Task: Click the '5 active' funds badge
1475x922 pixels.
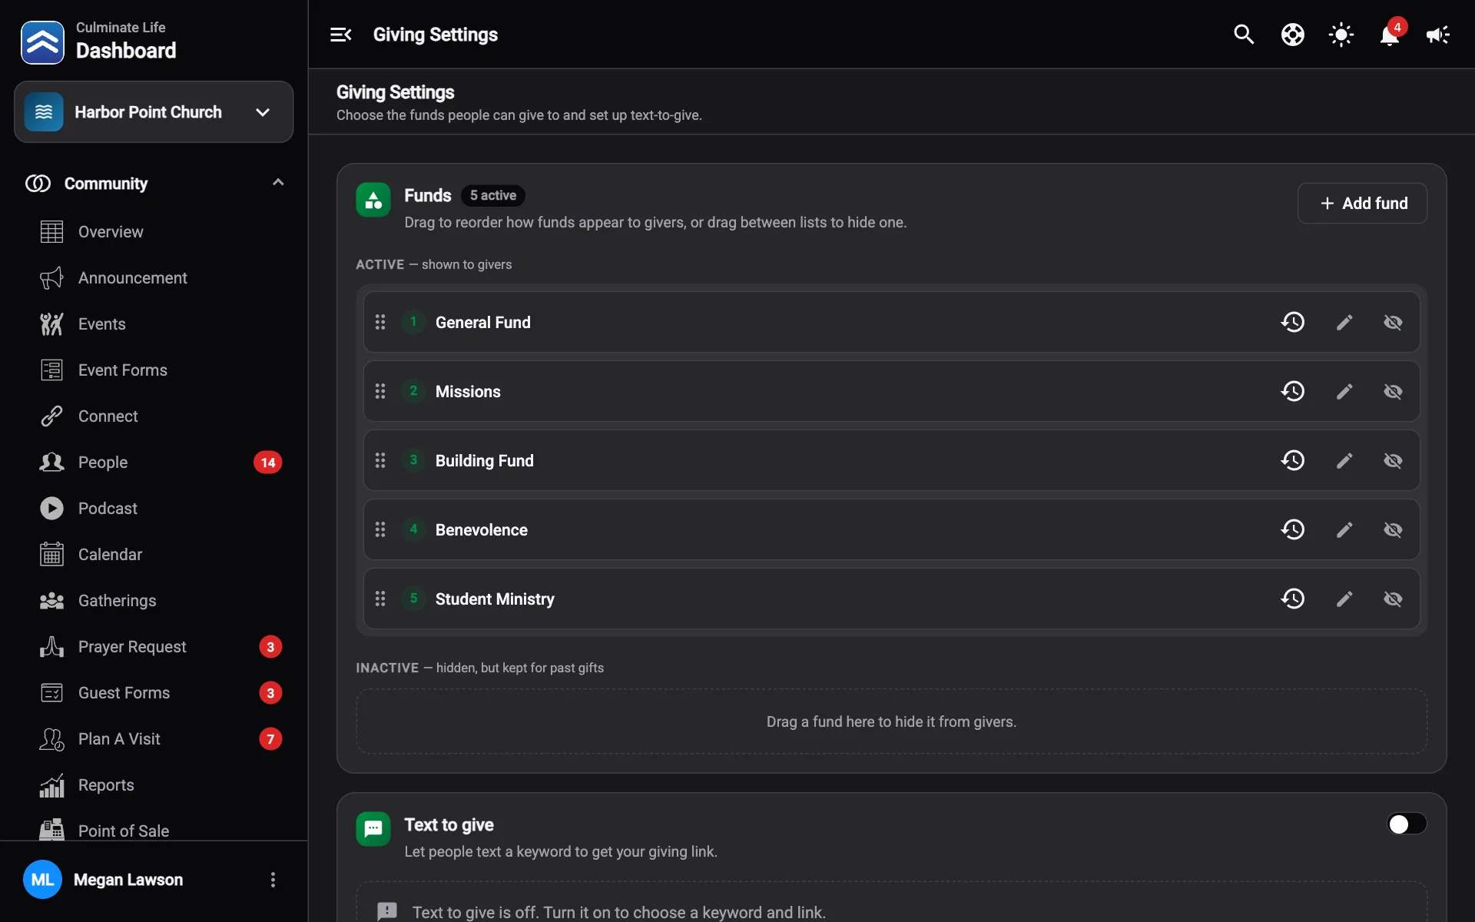Action: pyautogui.click(x=493, y=196)
